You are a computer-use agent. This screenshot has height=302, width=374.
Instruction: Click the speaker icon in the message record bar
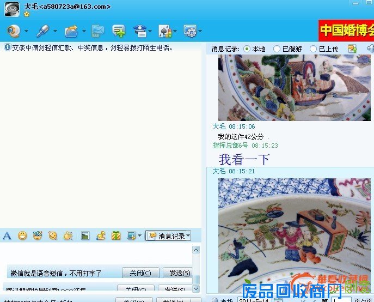coord(371,49)
